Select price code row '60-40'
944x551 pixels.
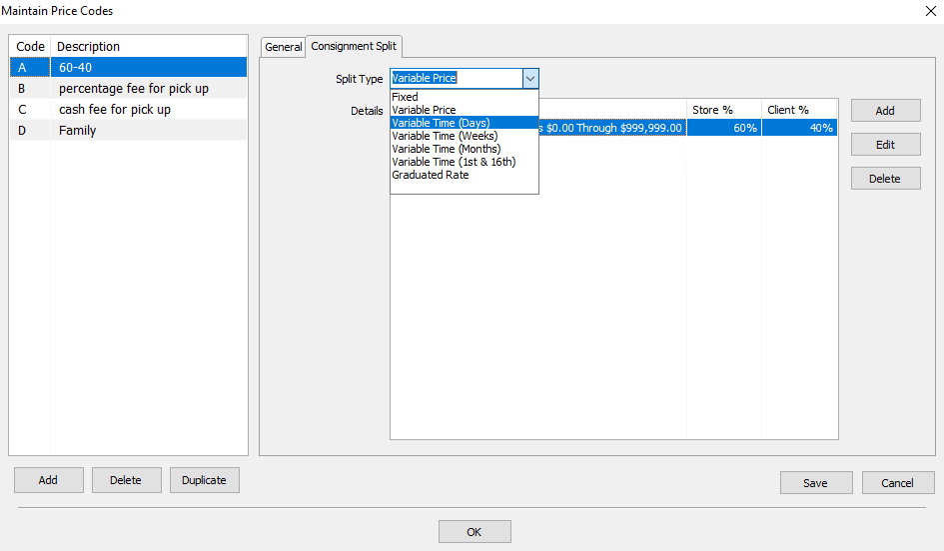tap(128, 67)
